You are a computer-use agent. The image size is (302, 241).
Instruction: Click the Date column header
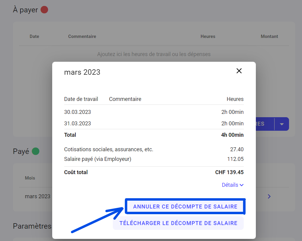[x=34, y=36]
